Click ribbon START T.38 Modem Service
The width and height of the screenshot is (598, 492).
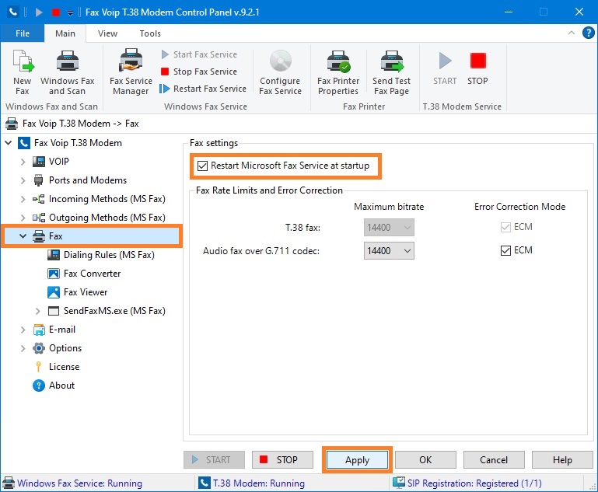445,68
